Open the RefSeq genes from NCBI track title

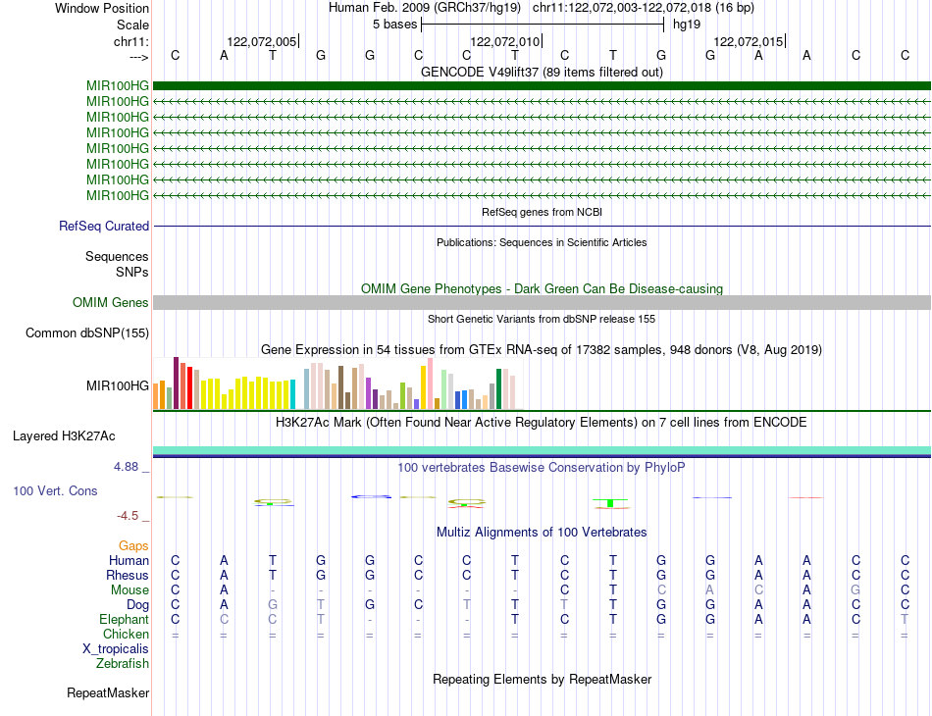click(542, 212)
